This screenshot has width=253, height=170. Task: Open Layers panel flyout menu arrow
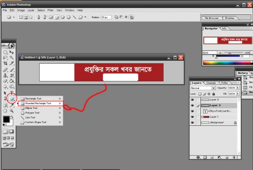[239, 83]
